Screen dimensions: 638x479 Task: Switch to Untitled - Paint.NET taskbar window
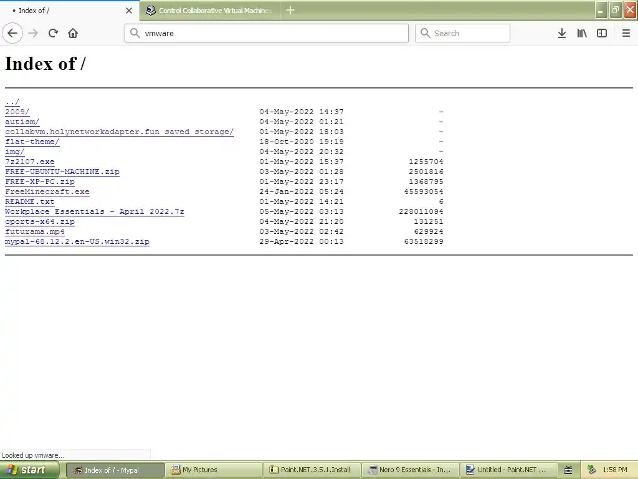click(509, 470)
